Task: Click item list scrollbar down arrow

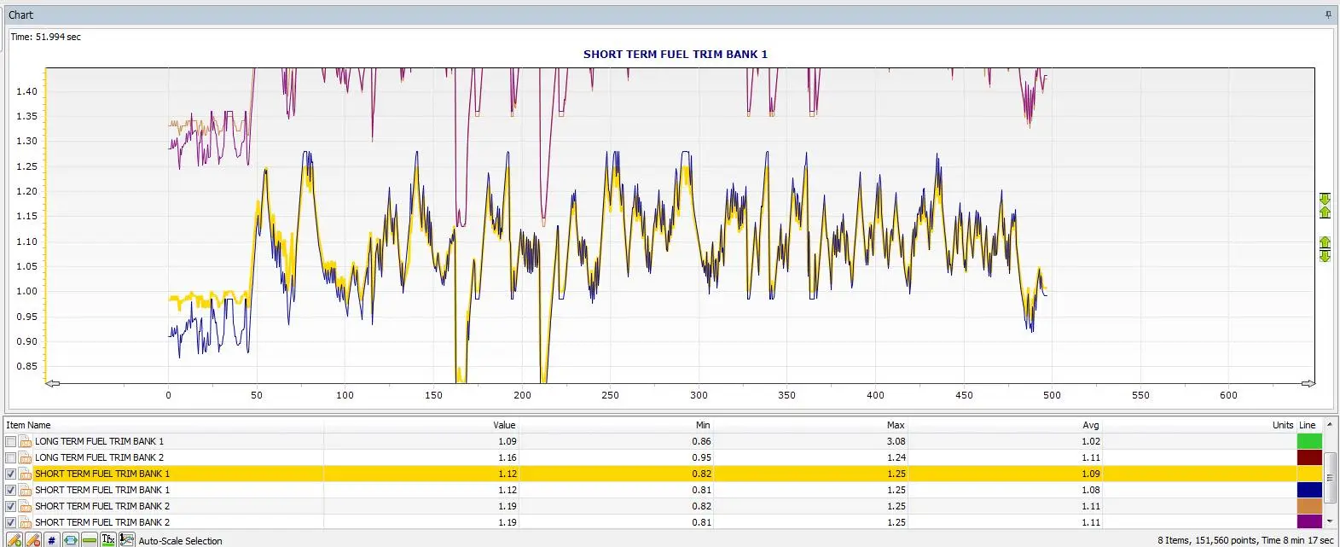Action: click(x=1330, y=521)
